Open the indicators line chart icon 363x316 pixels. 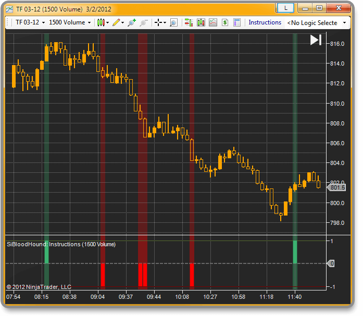coord(213,22)
